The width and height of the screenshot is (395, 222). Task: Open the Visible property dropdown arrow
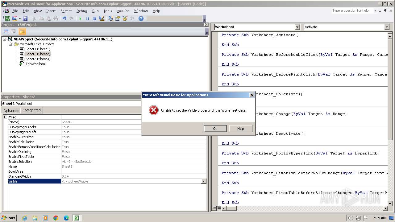tap(204, 181)
